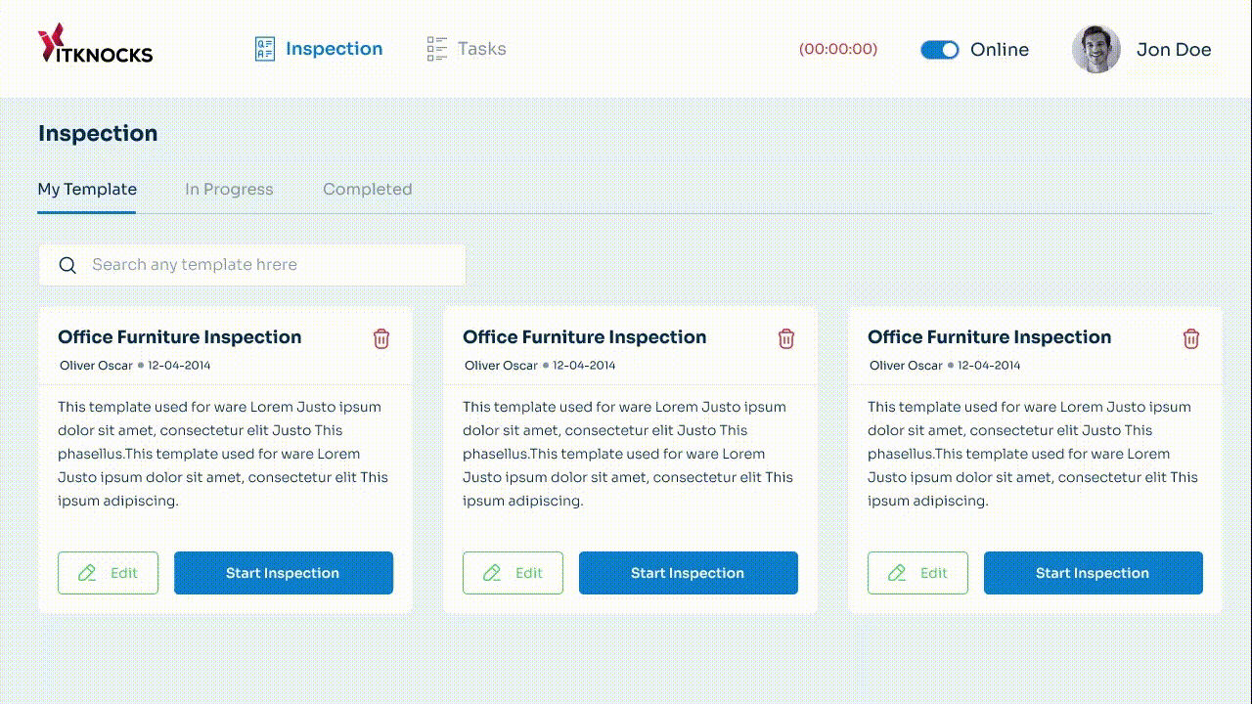Screen dimensions: 1252x704
Task: Delete the first Office Furniture Inspection card
Action: 381,338
